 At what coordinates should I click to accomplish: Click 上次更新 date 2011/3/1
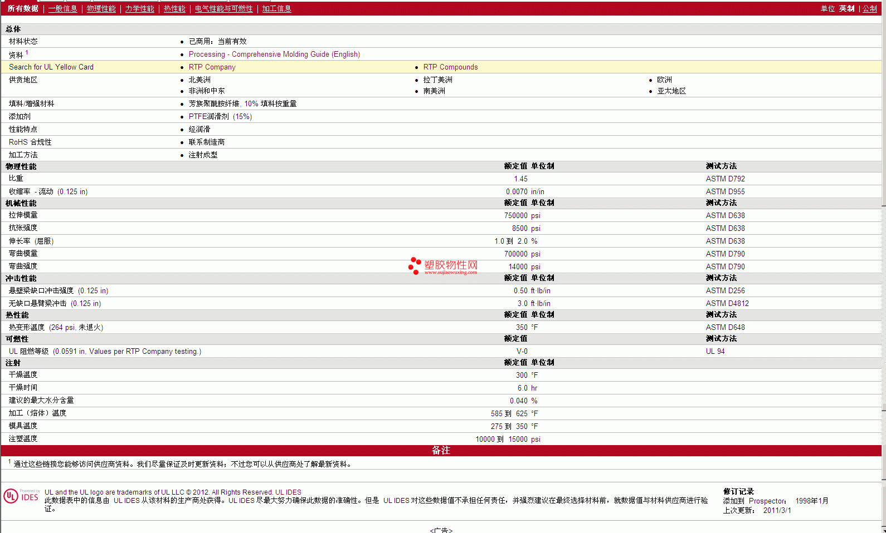click(777, 511)
